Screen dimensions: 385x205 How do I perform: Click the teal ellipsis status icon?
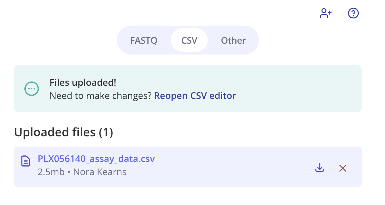[x=32, y=88]
